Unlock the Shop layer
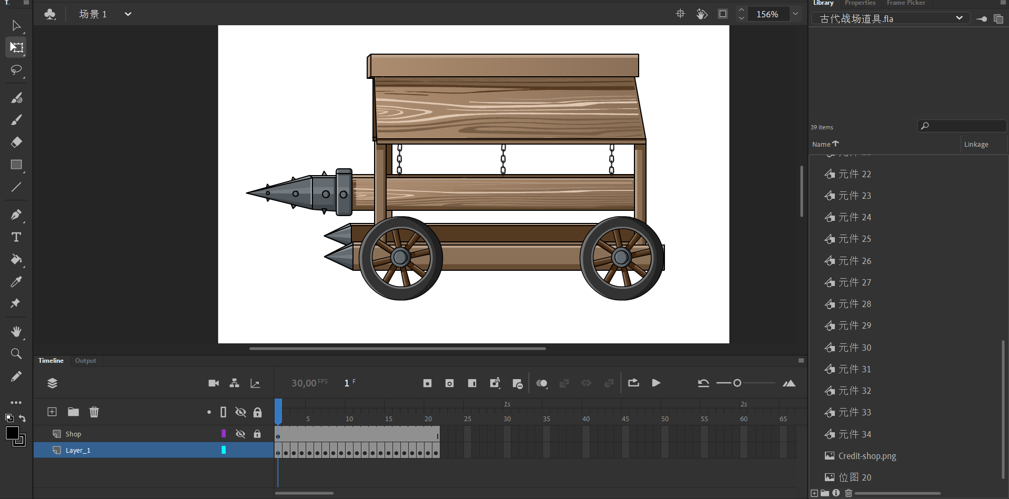 pyautogui.click(x=257, y=434)
